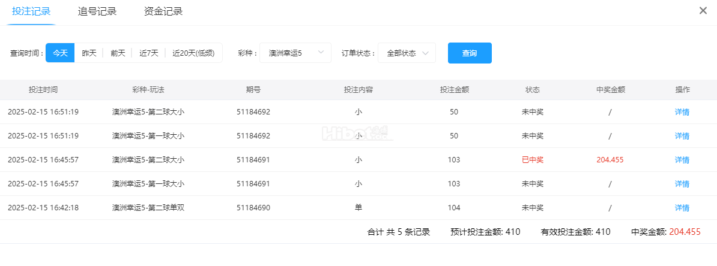Open the 全部状态 order status dropdown
This screenshot has width=717, height=266.
407,53
